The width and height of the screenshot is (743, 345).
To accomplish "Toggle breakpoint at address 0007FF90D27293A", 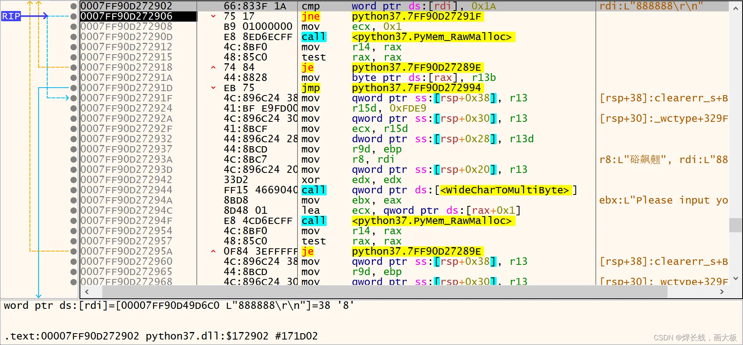I will pos(73,159).
